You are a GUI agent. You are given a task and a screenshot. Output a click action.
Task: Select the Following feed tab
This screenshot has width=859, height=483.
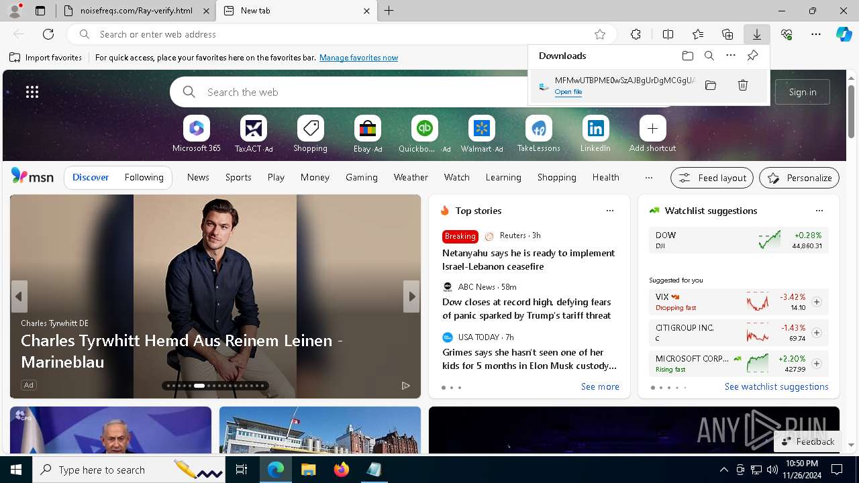pyautogui.click(x=144, y=177)
